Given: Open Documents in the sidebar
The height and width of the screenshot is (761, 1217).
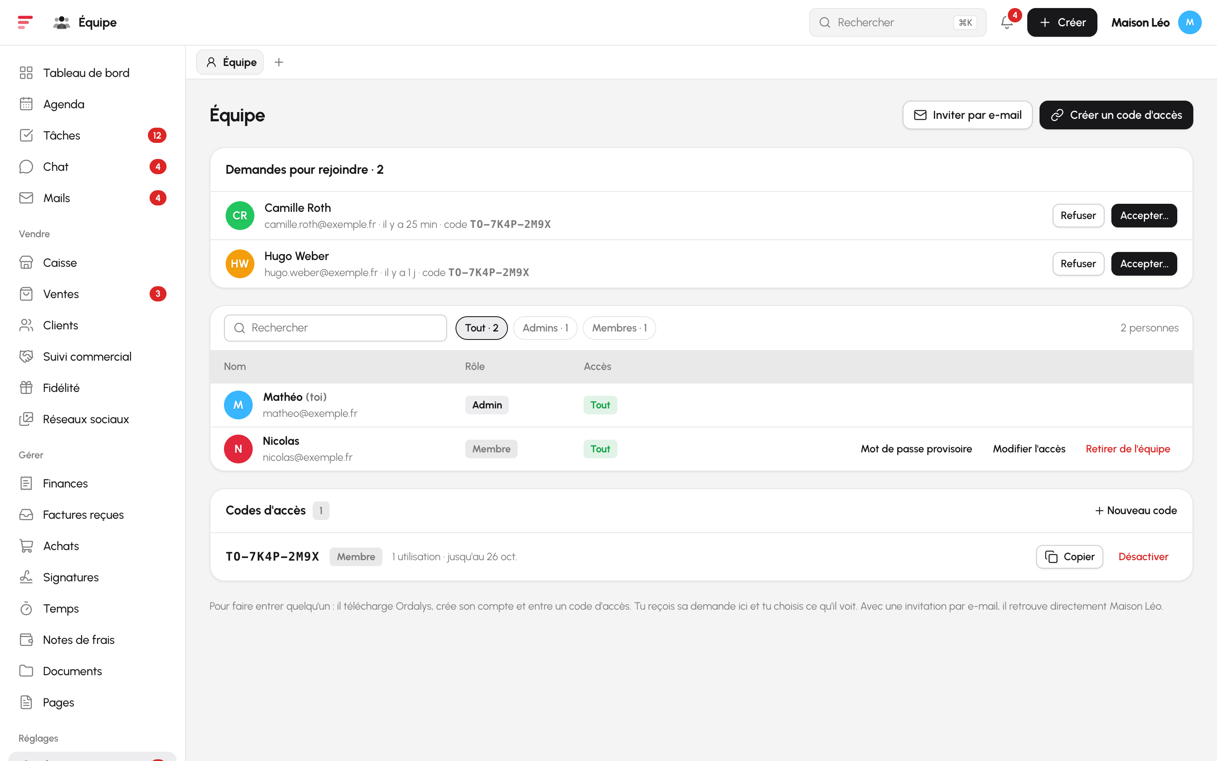Looking at the screenshot, I should click(93, 671).
